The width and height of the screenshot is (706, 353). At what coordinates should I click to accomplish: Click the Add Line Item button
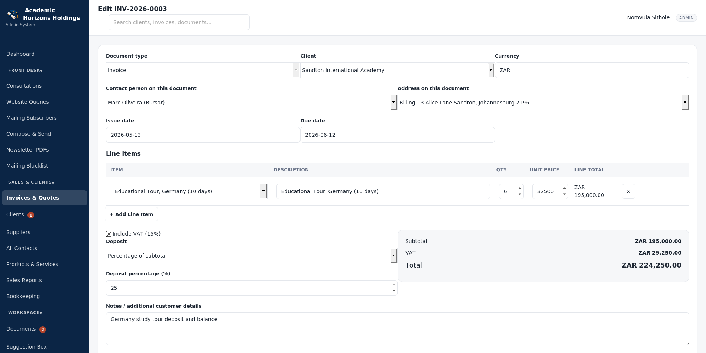(x=131, y=214)
